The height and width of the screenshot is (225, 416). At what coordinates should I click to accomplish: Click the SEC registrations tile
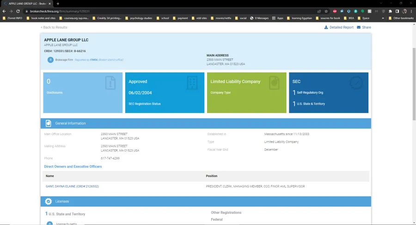[x=329, y=93]
